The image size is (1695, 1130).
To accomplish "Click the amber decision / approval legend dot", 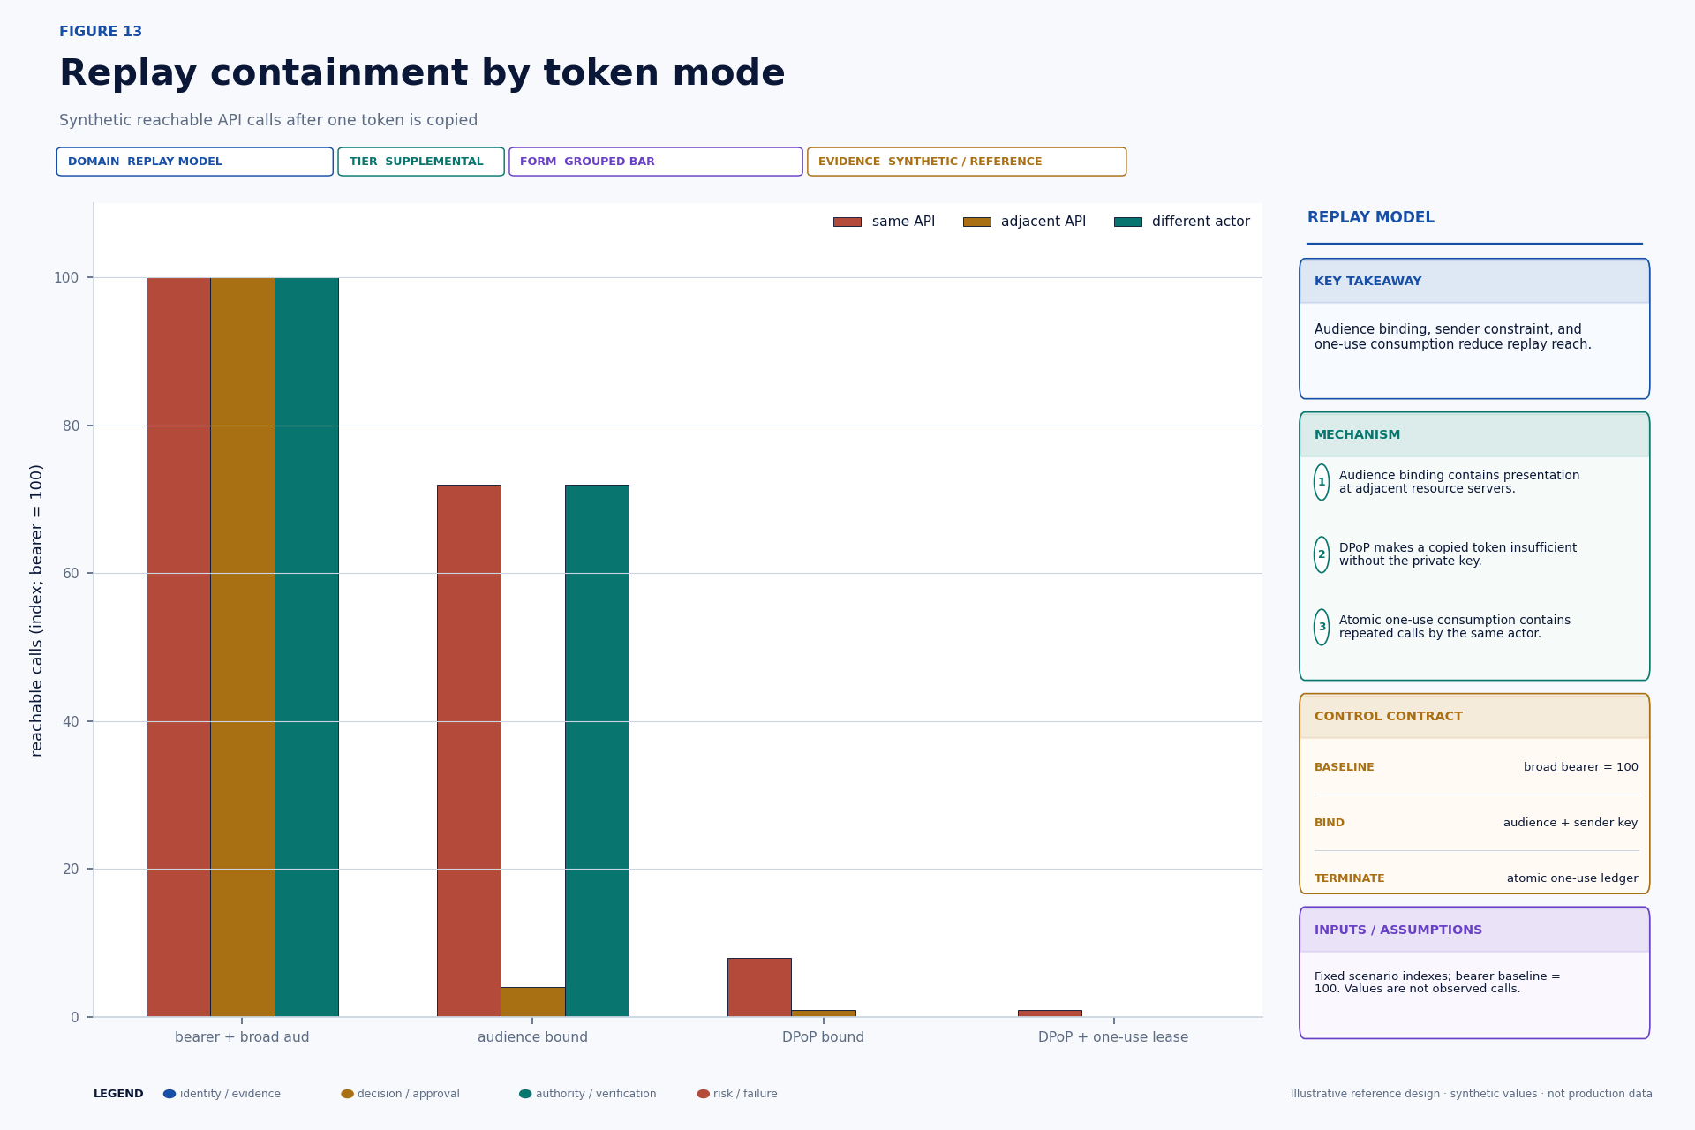I will coord(347,1094).
